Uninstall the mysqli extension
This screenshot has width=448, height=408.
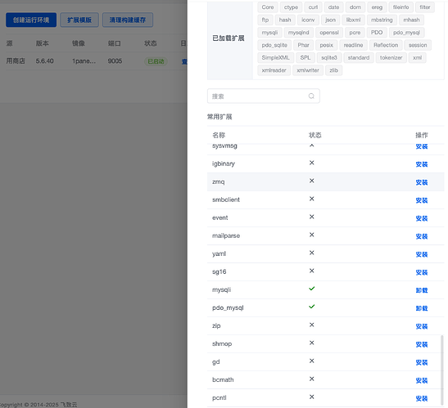pos(422,290)
